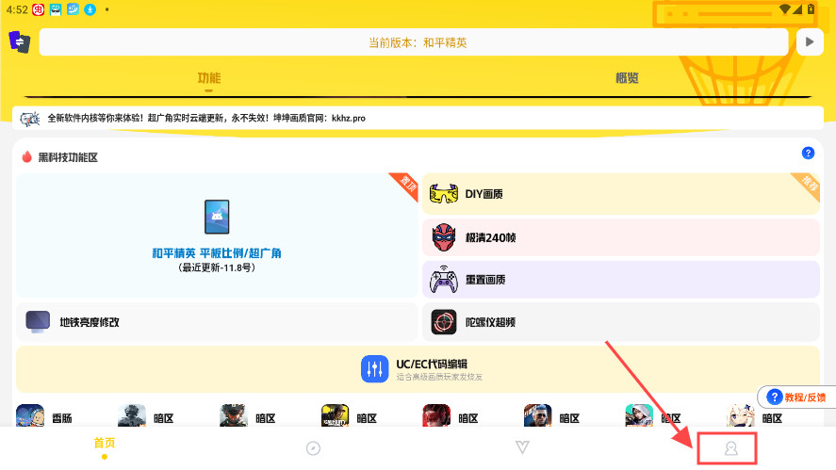Switch to the 功能 tab
The image size is (836, 470).
point(208,78)
